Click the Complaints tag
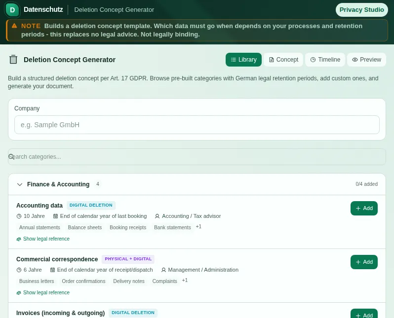 [164, 281]
